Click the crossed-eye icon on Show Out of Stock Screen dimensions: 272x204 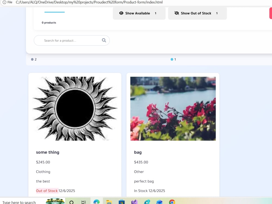click(177, 13)
